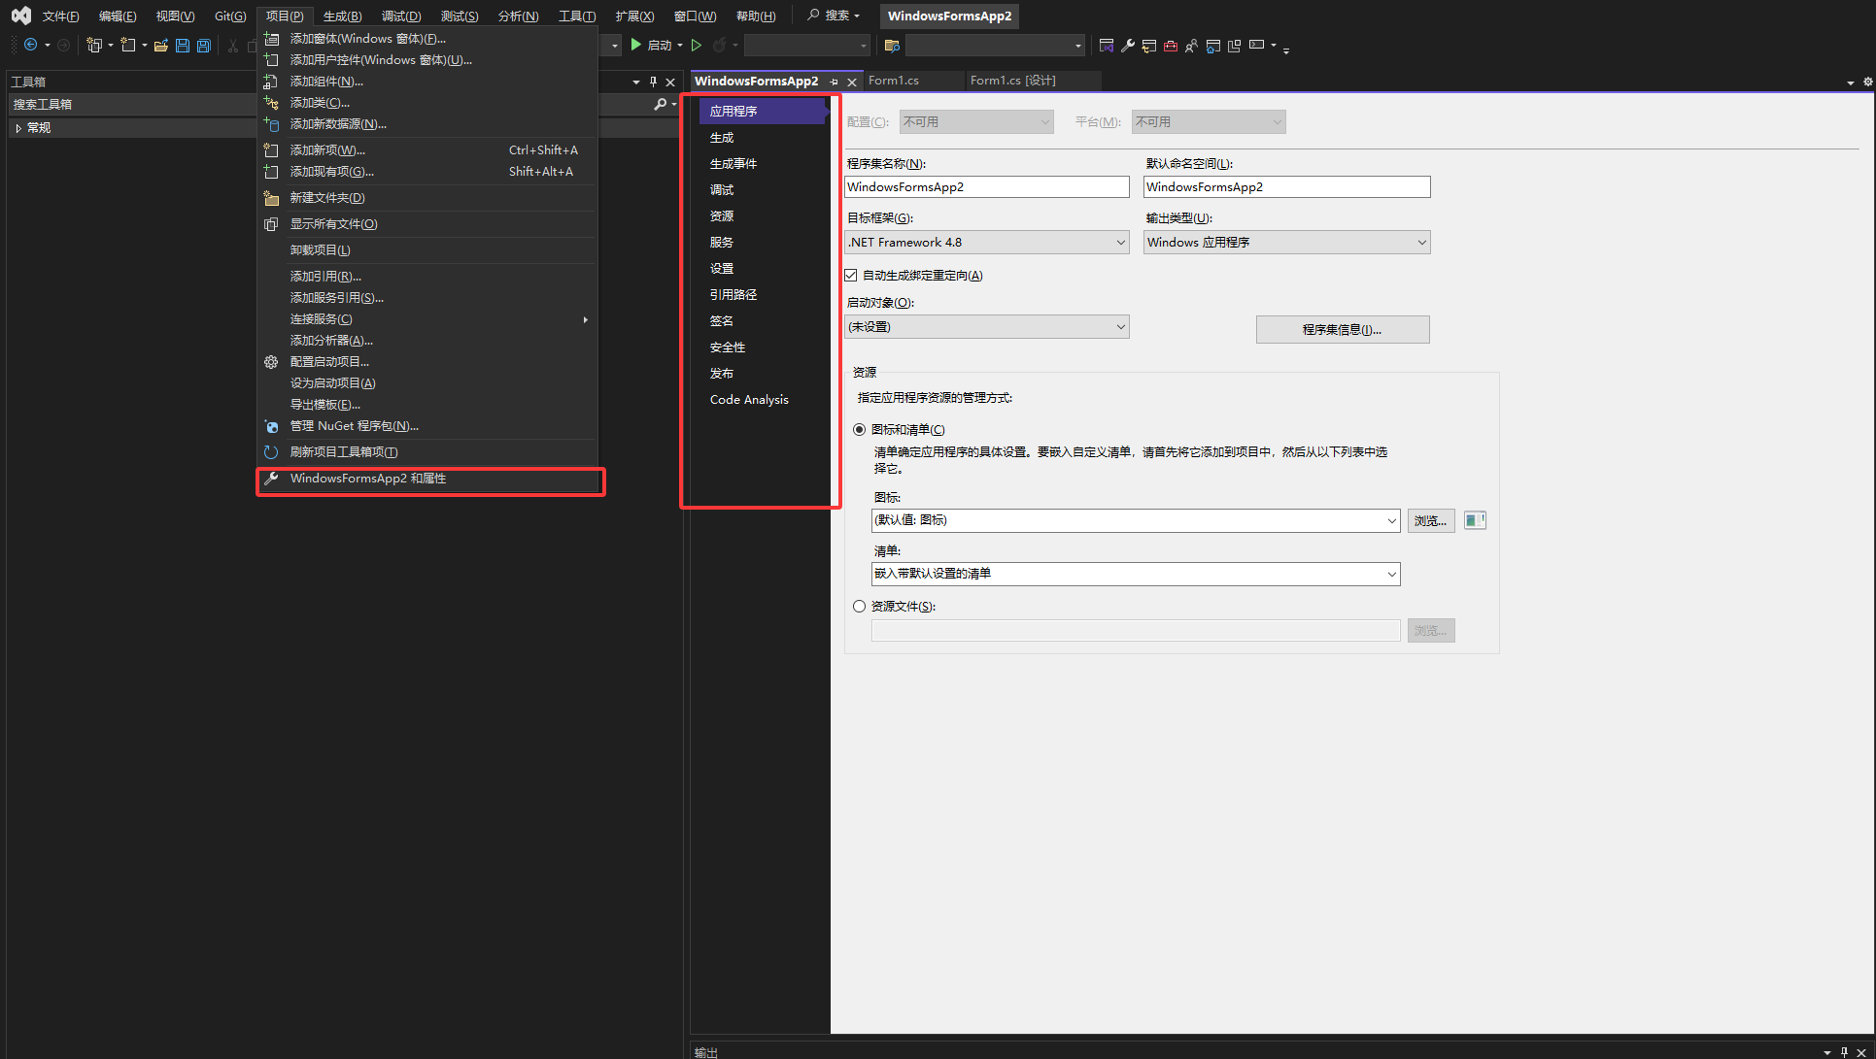This screenshot has width=1876, height=1059.
Task: Open the red Toolbox icon in toolbar
Action: coord(1170,46)
